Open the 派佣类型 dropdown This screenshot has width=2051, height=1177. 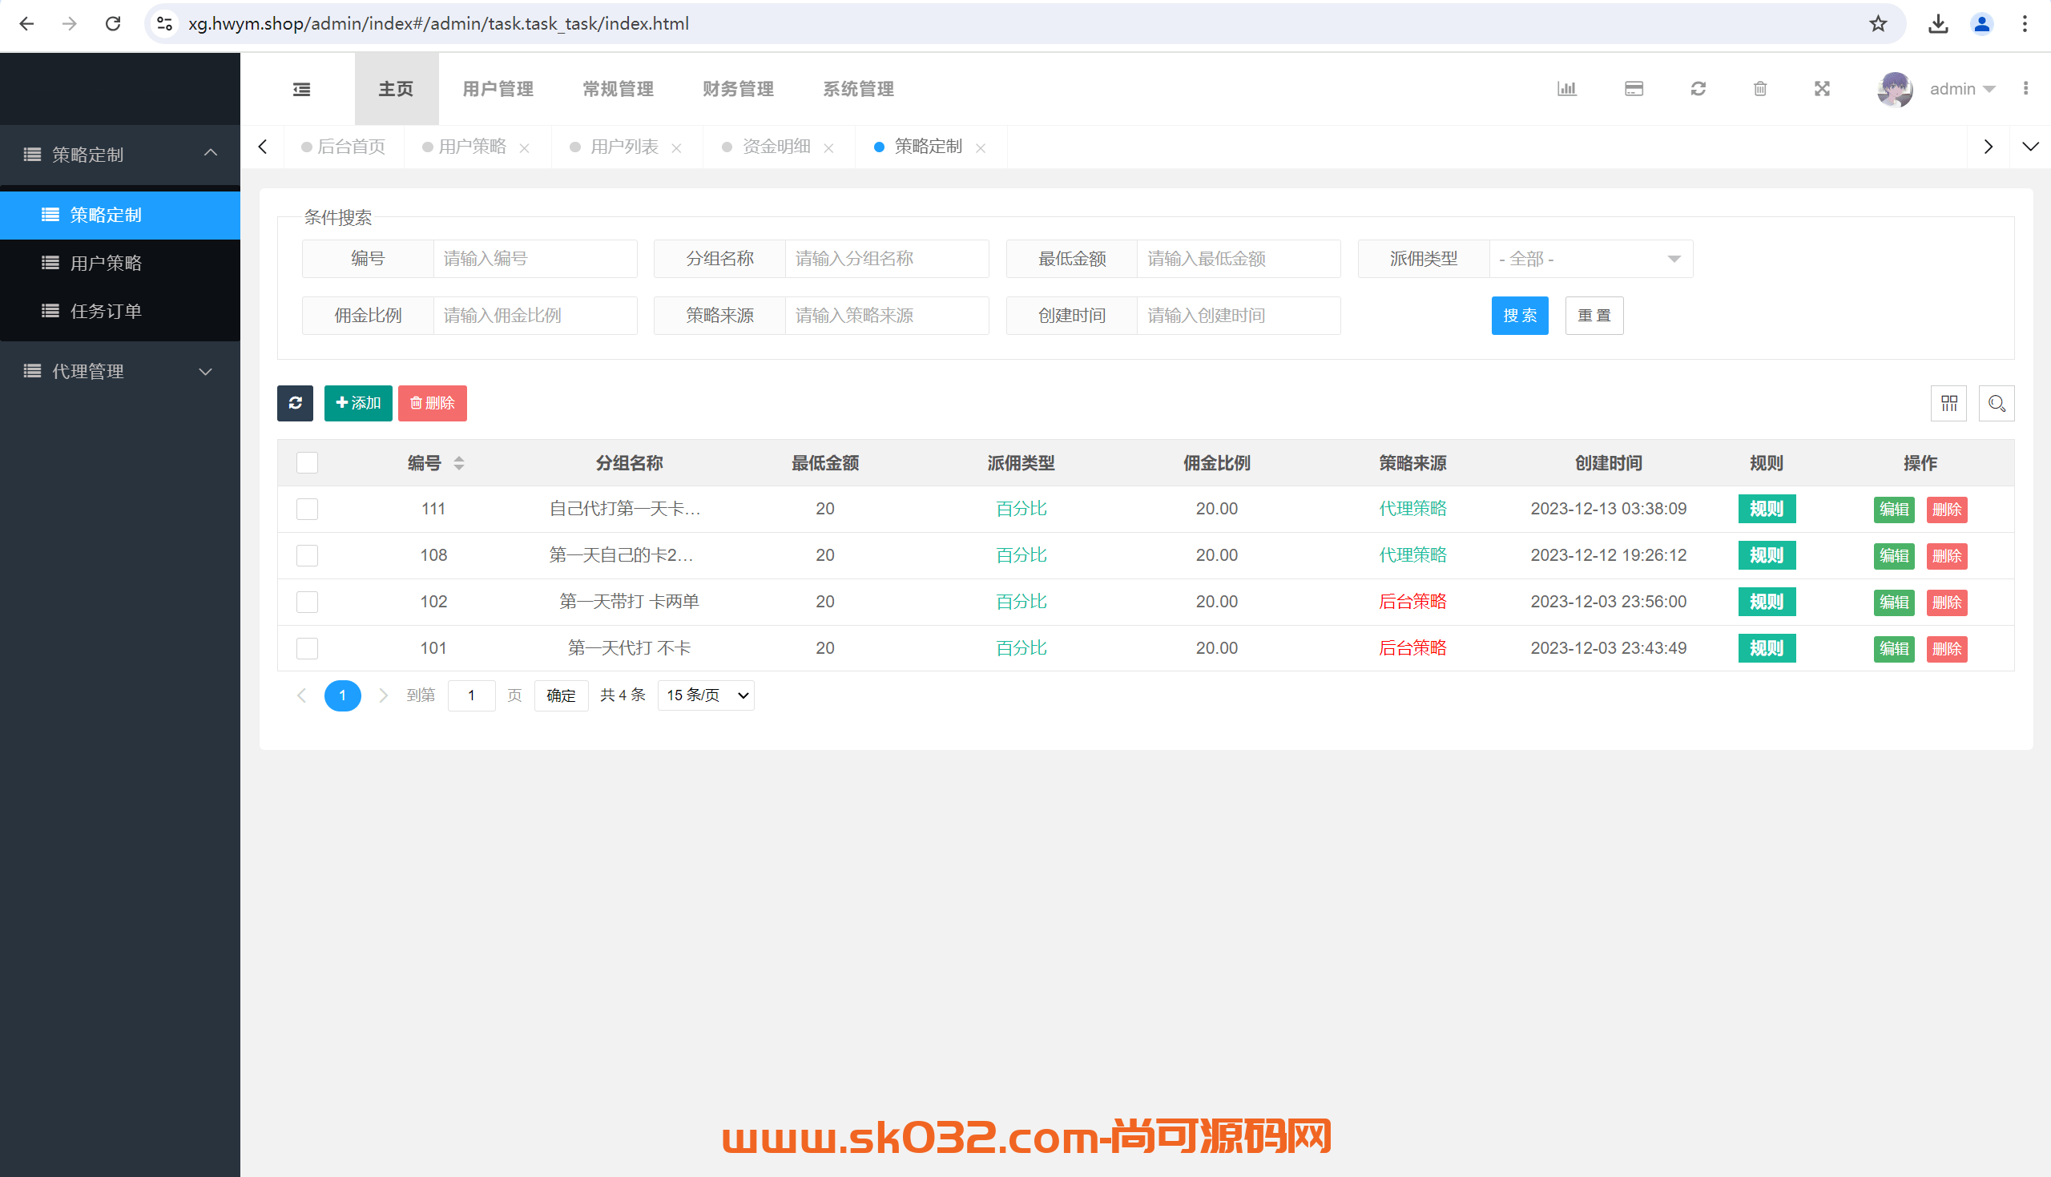(x=1590, y=259)
